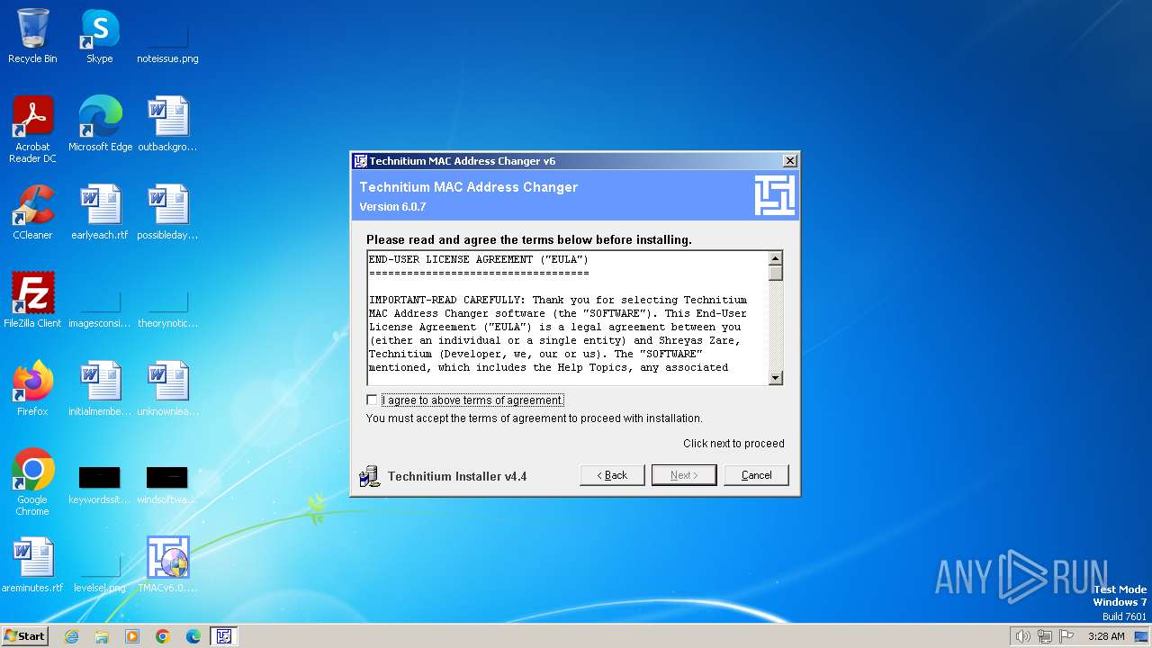Screen dimensions: 1152x648
Task: Select the possibleday... document
Action: [x=167, y=211]
